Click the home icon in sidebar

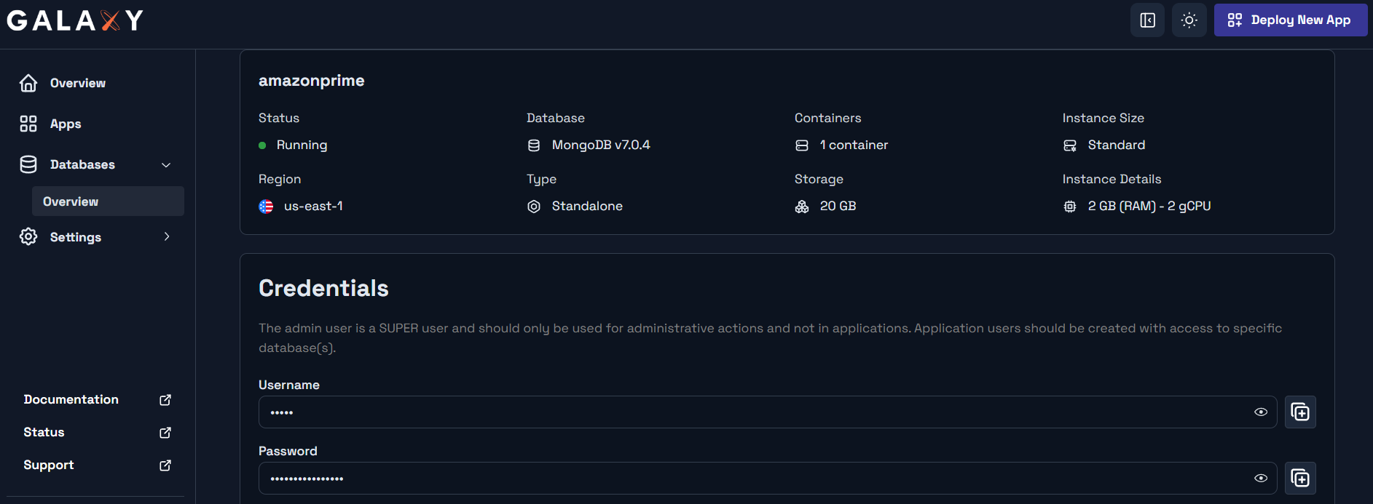28,83
